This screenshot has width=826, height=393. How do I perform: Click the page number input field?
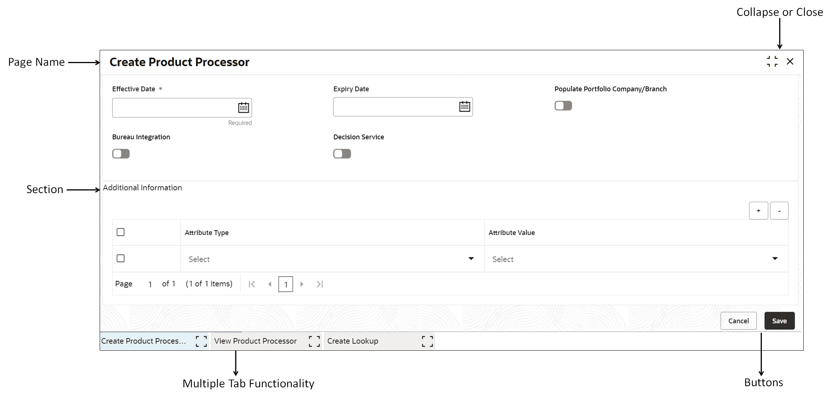(x=286, y=284)
